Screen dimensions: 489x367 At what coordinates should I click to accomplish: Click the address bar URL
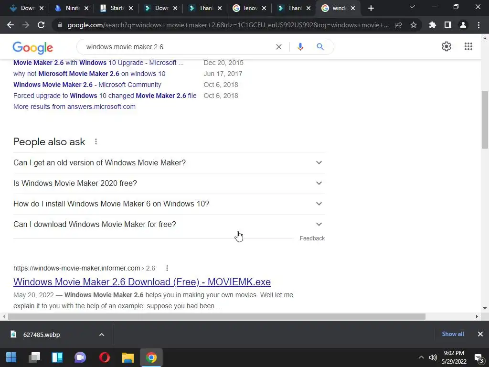click(x=228, y=25)
